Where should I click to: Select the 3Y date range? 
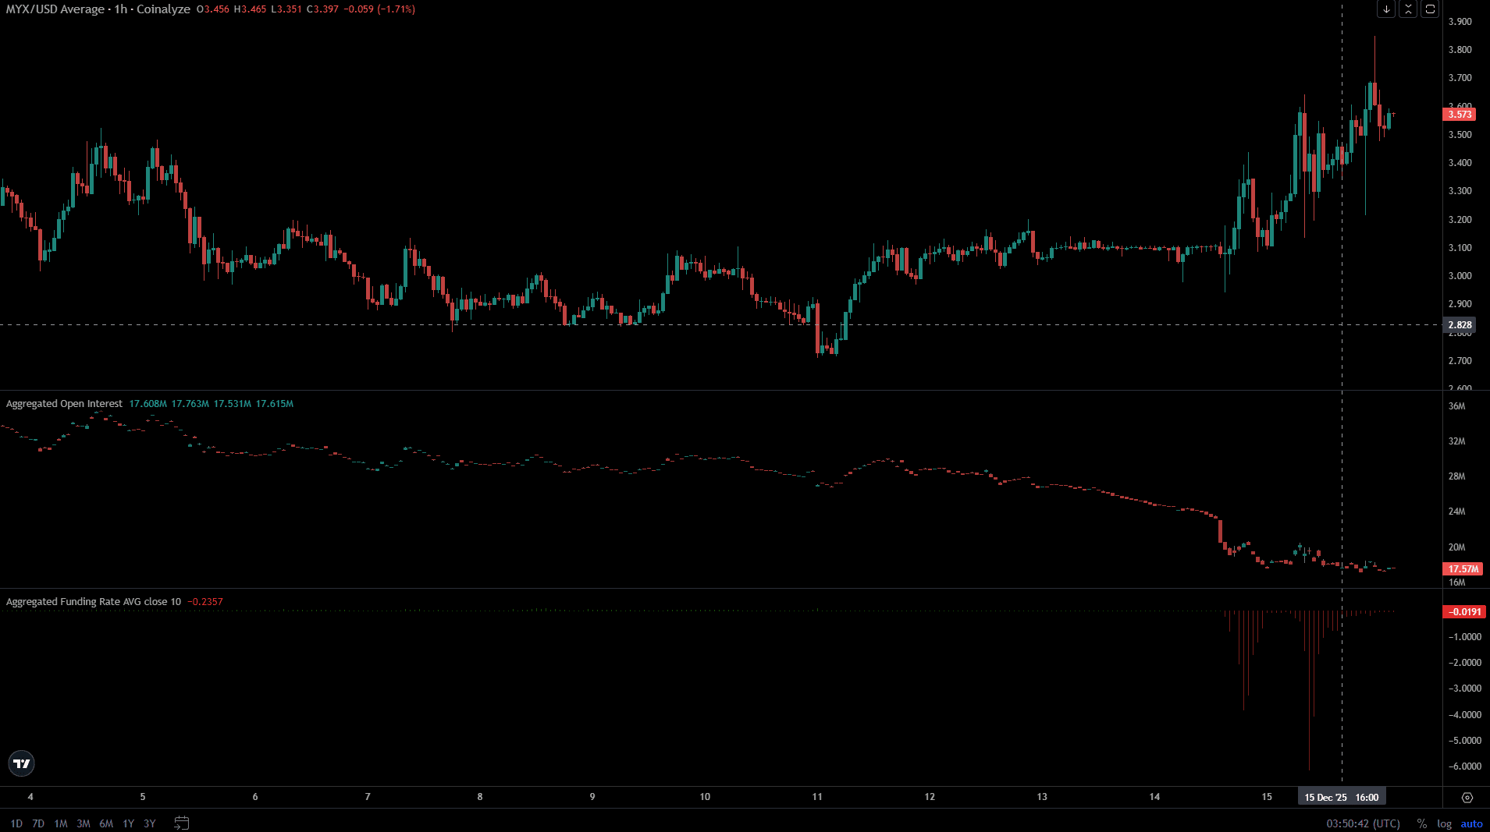pyautogui.click(x=150, y=823)
